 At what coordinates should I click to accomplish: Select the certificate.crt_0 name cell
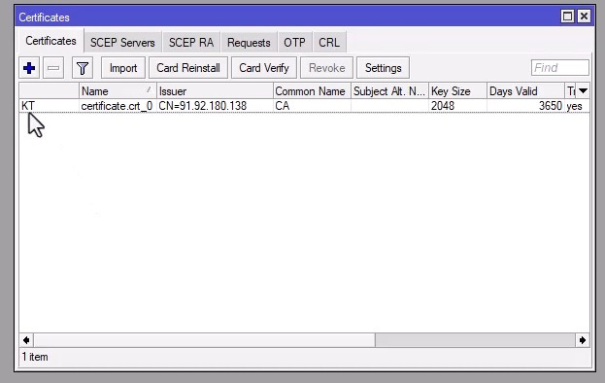coord(118,106)
